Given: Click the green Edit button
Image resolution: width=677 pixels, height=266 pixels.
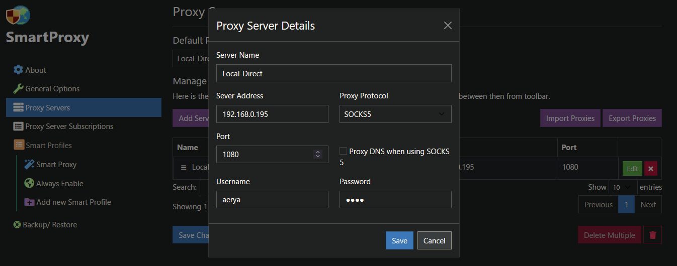Looking at the screenshot, I should [x=632, y=169].
